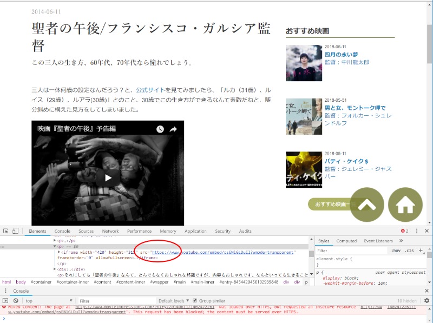Image resolution: width=433 pixels, height=323 pixels.
Task: Switch to the Elements tab
Action: pyautogui.click(x=37, y=231)
